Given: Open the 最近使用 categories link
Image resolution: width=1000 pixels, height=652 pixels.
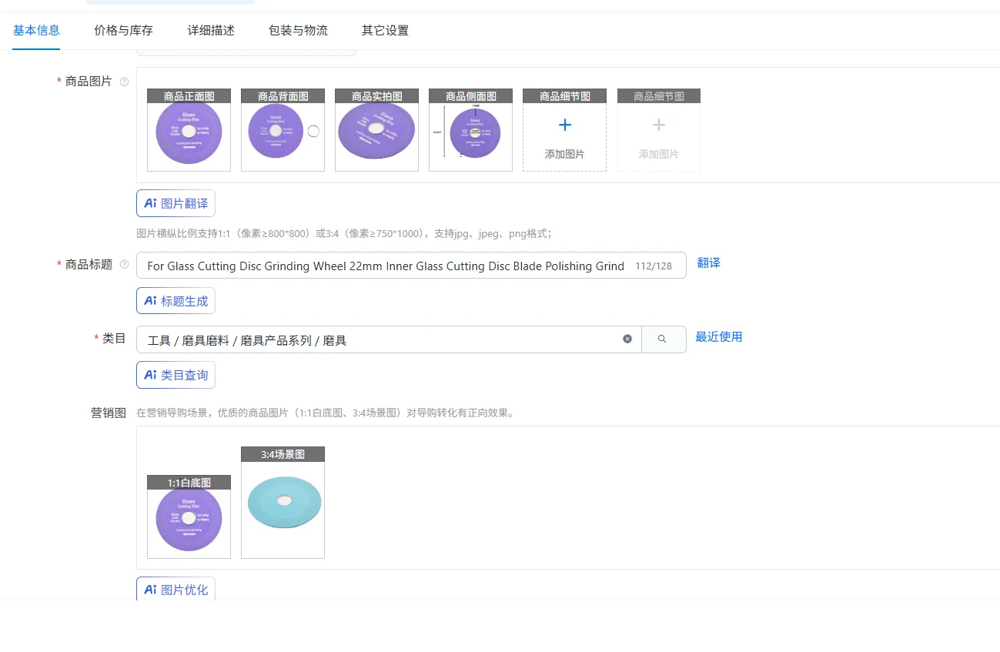Looking at the screenshot, I should [718, 337].
